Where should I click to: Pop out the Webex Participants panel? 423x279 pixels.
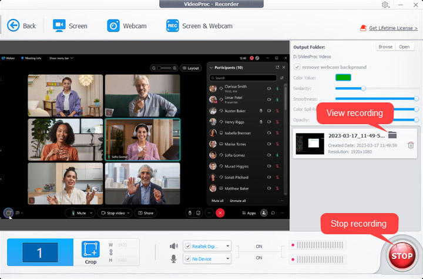click(277, 67)
